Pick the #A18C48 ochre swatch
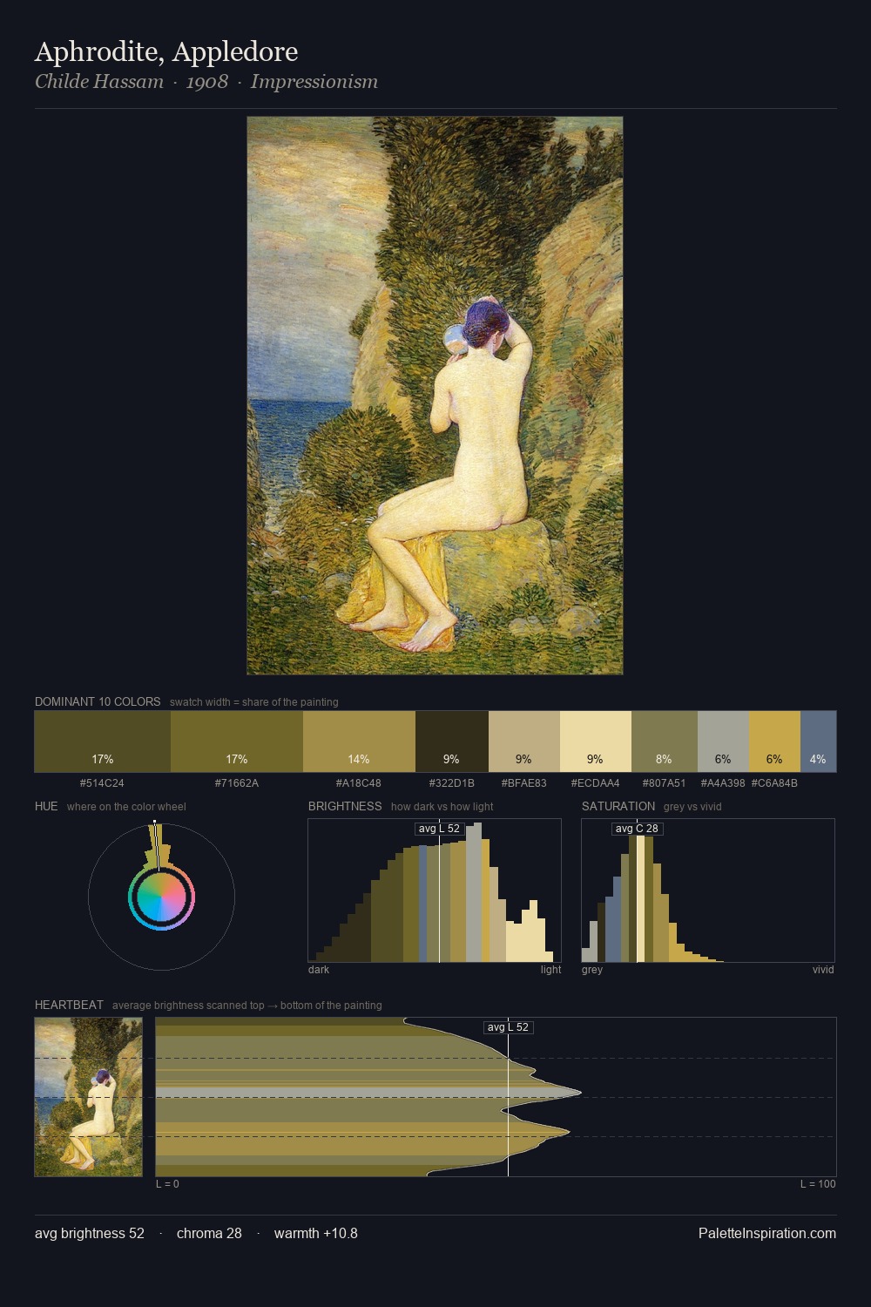This screenshot has width=871, height=1307. (x=359, y=742)
